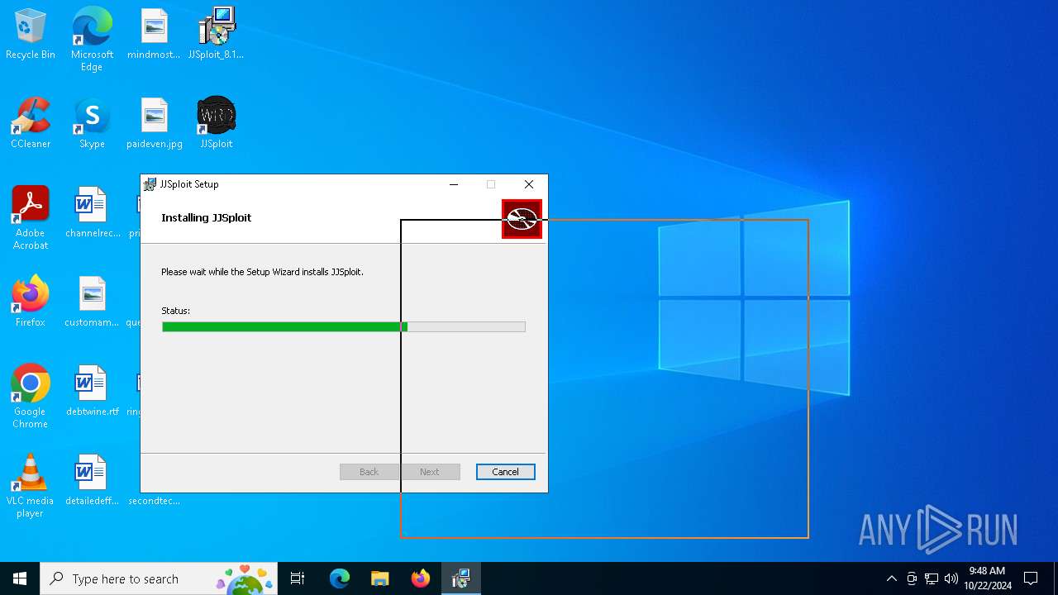Image resolution: width=1058 pixels, height=595 pixels.
Task: Open the JJSploit desktop shortcut
Action: (x=216, y=124)
